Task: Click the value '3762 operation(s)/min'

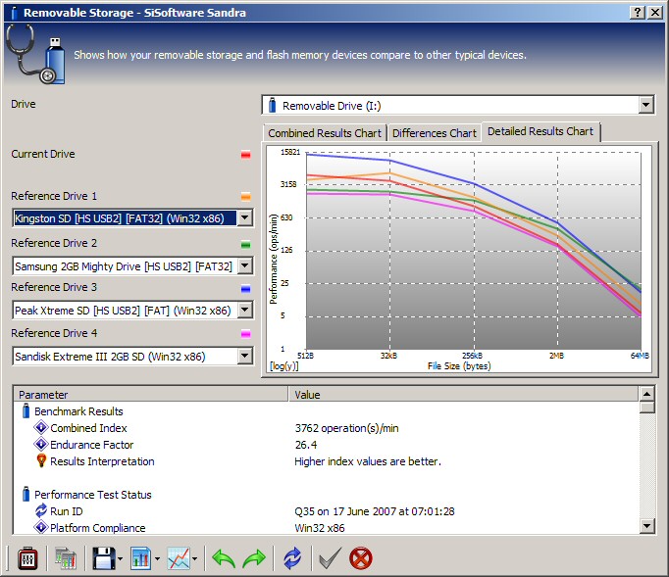Action: click(x=346, y=428)
